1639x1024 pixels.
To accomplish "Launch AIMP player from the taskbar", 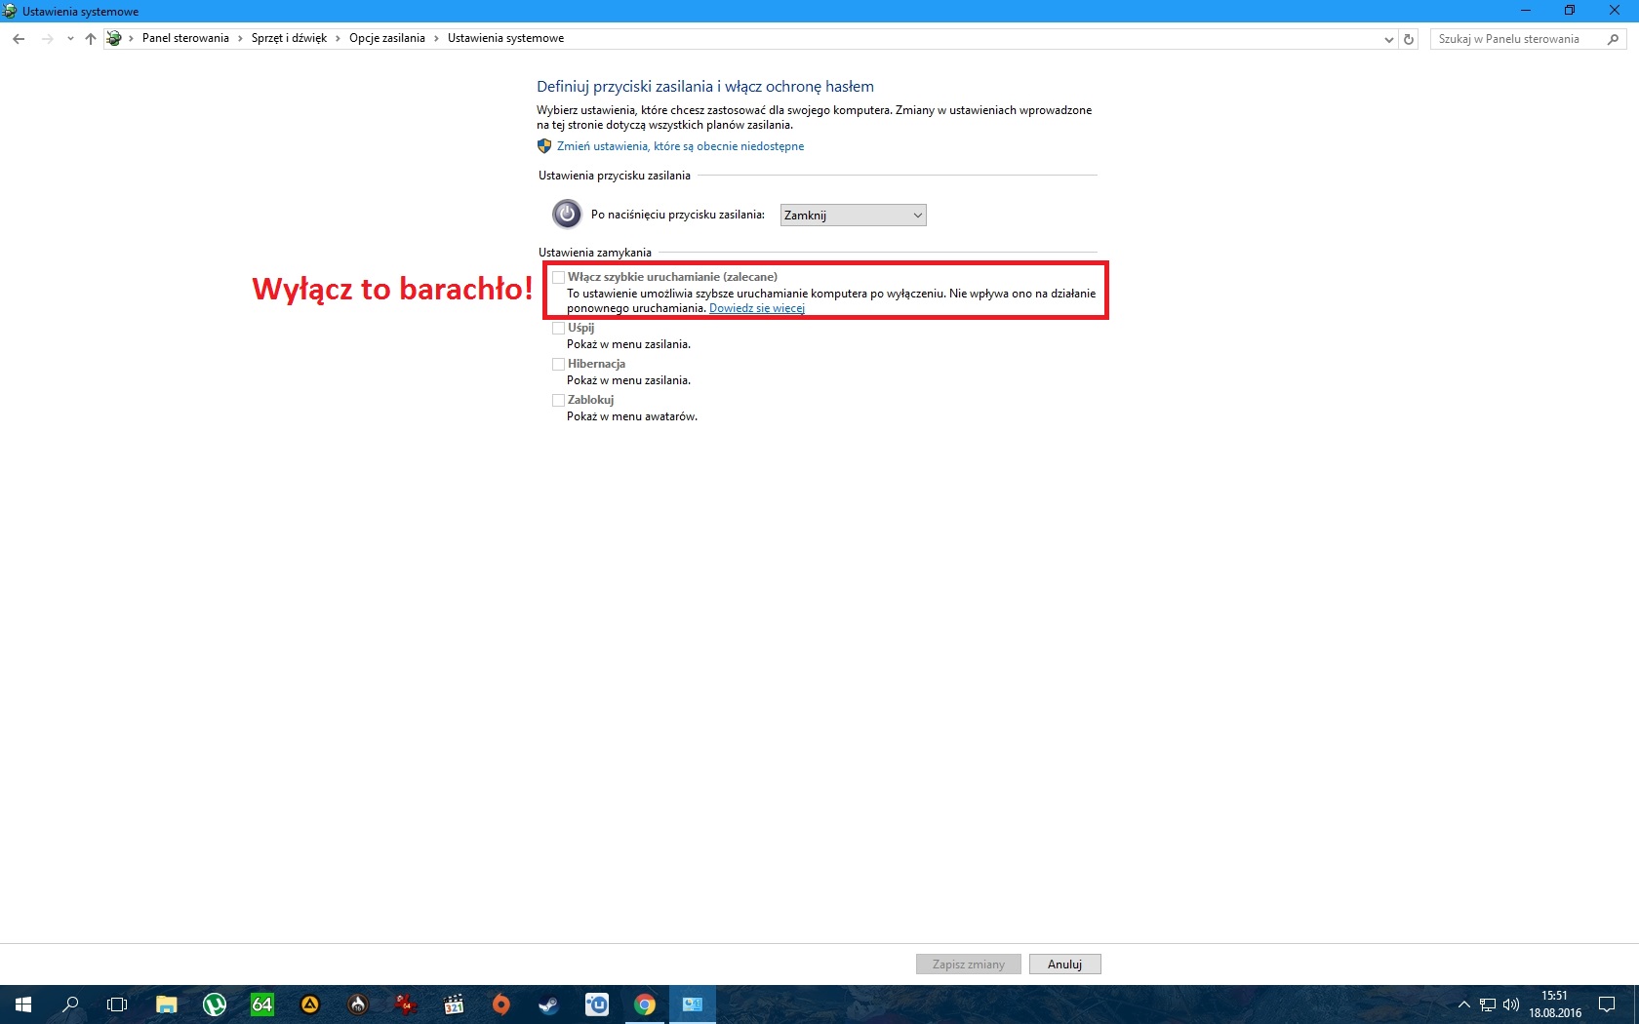I will (309, 1004).
